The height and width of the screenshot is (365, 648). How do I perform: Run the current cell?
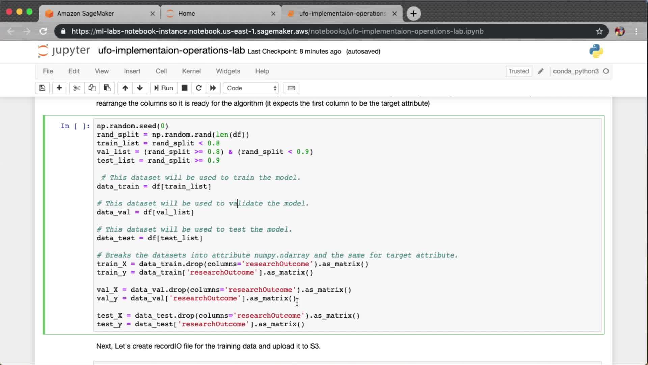pyautogui.click(x=164, y=88)
